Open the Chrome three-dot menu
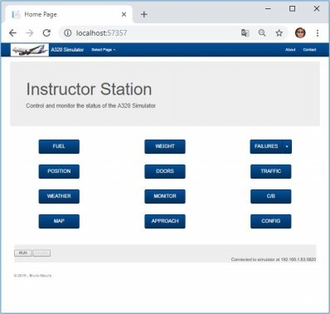 click(318, 33)
